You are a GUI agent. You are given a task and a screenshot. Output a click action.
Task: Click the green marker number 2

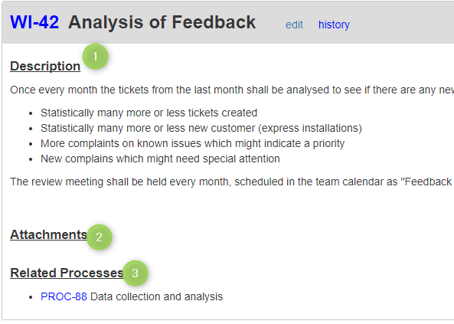coord(99,237)
